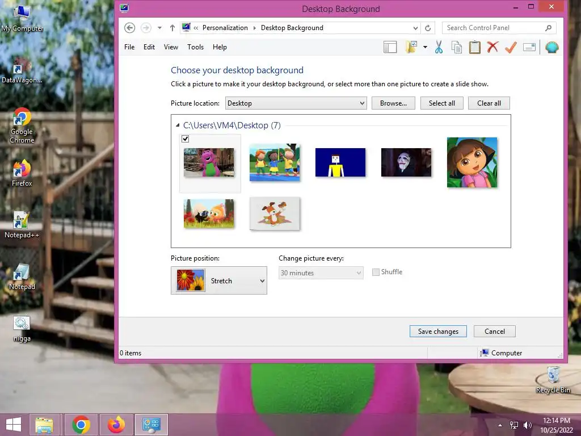
Task: Select the kids playing cartoon thumbnail
Action: (275, 162)
